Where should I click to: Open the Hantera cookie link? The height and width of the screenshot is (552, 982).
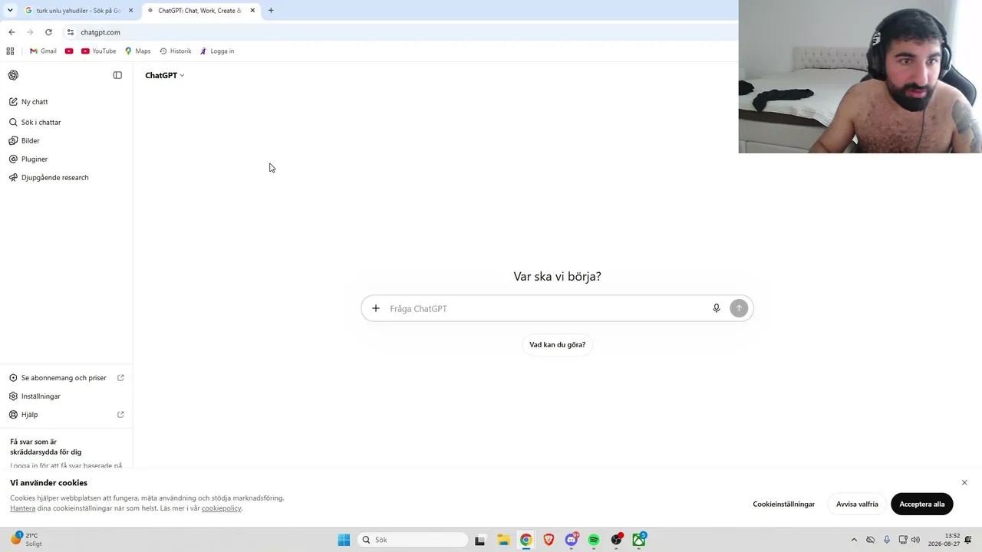(23, 508)
